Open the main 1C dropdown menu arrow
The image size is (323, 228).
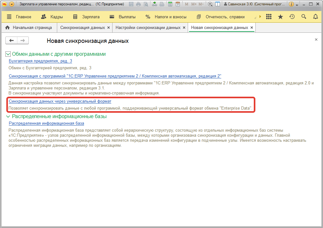[12, 4]
